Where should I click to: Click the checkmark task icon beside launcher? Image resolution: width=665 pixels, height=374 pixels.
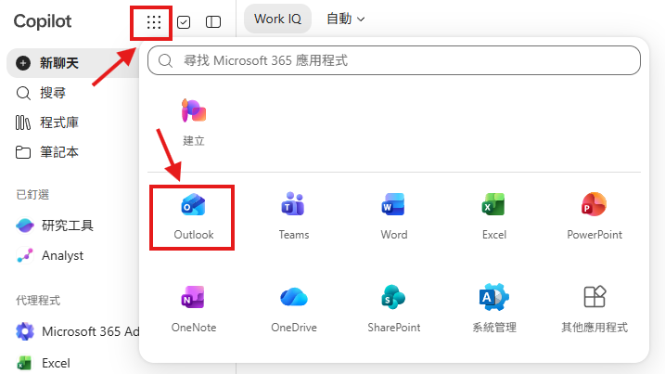(x=184, y=22)
